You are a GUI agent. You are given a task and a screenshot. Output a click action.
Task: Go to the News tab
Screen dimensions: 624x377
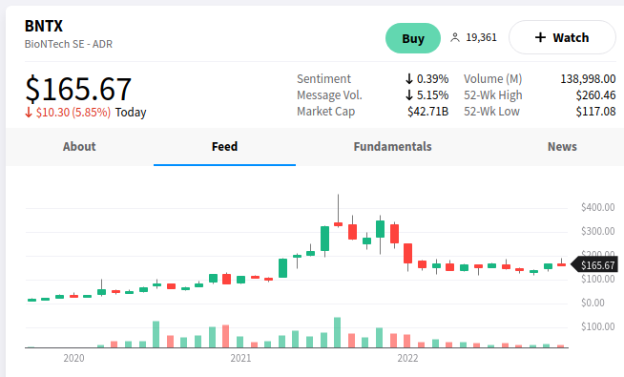pos(562,146)
